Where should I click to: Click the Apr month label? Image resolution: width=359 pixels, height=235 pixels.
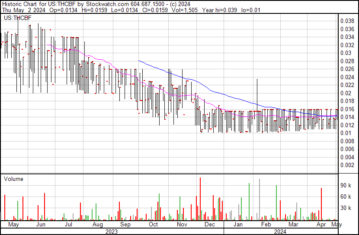point(321,225)
